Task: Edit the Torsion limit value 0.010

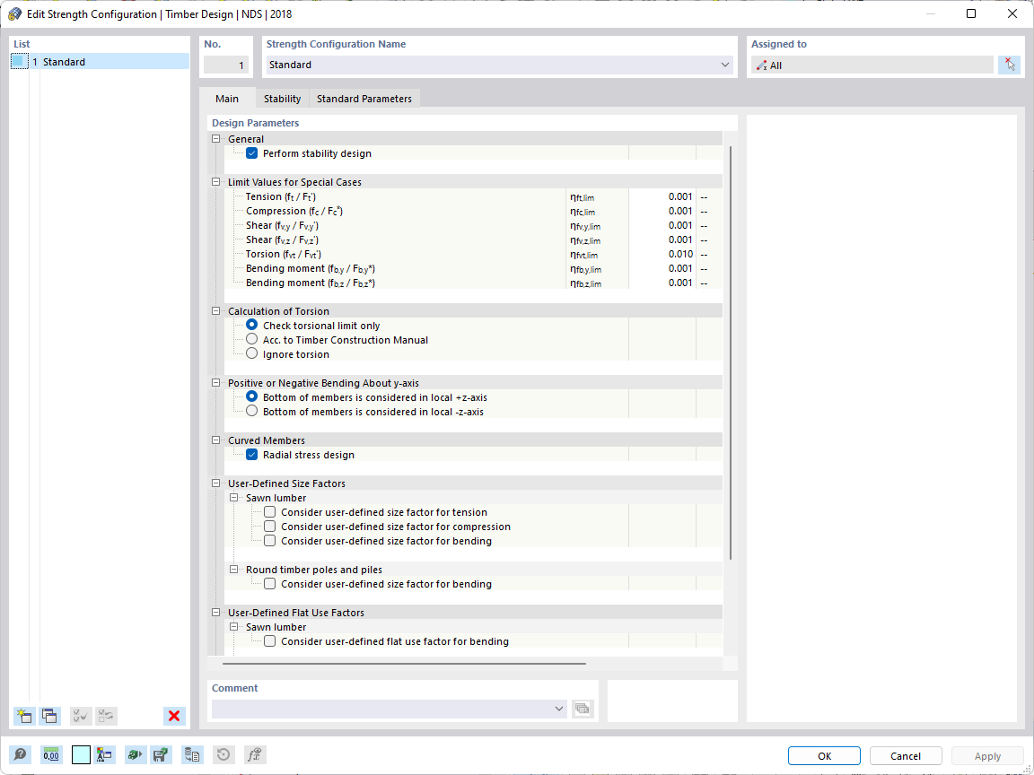Action: 662,254
